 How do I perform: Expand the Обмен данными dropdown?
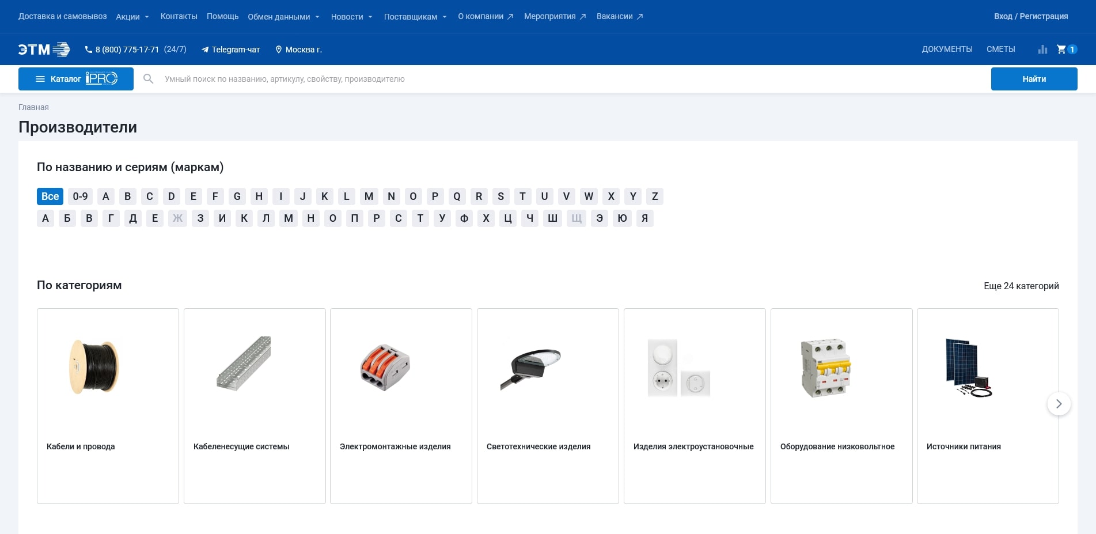(x=283, y=17)
